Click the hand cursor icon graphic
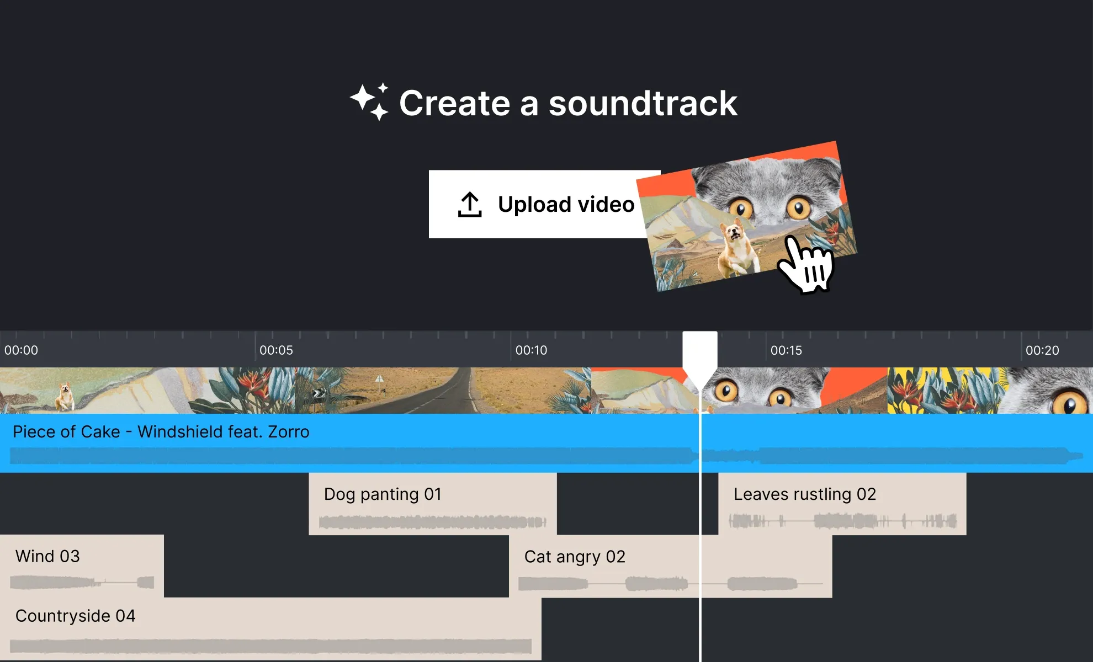Viewport: 1093px width, 662px height. (x=805, y=266)
